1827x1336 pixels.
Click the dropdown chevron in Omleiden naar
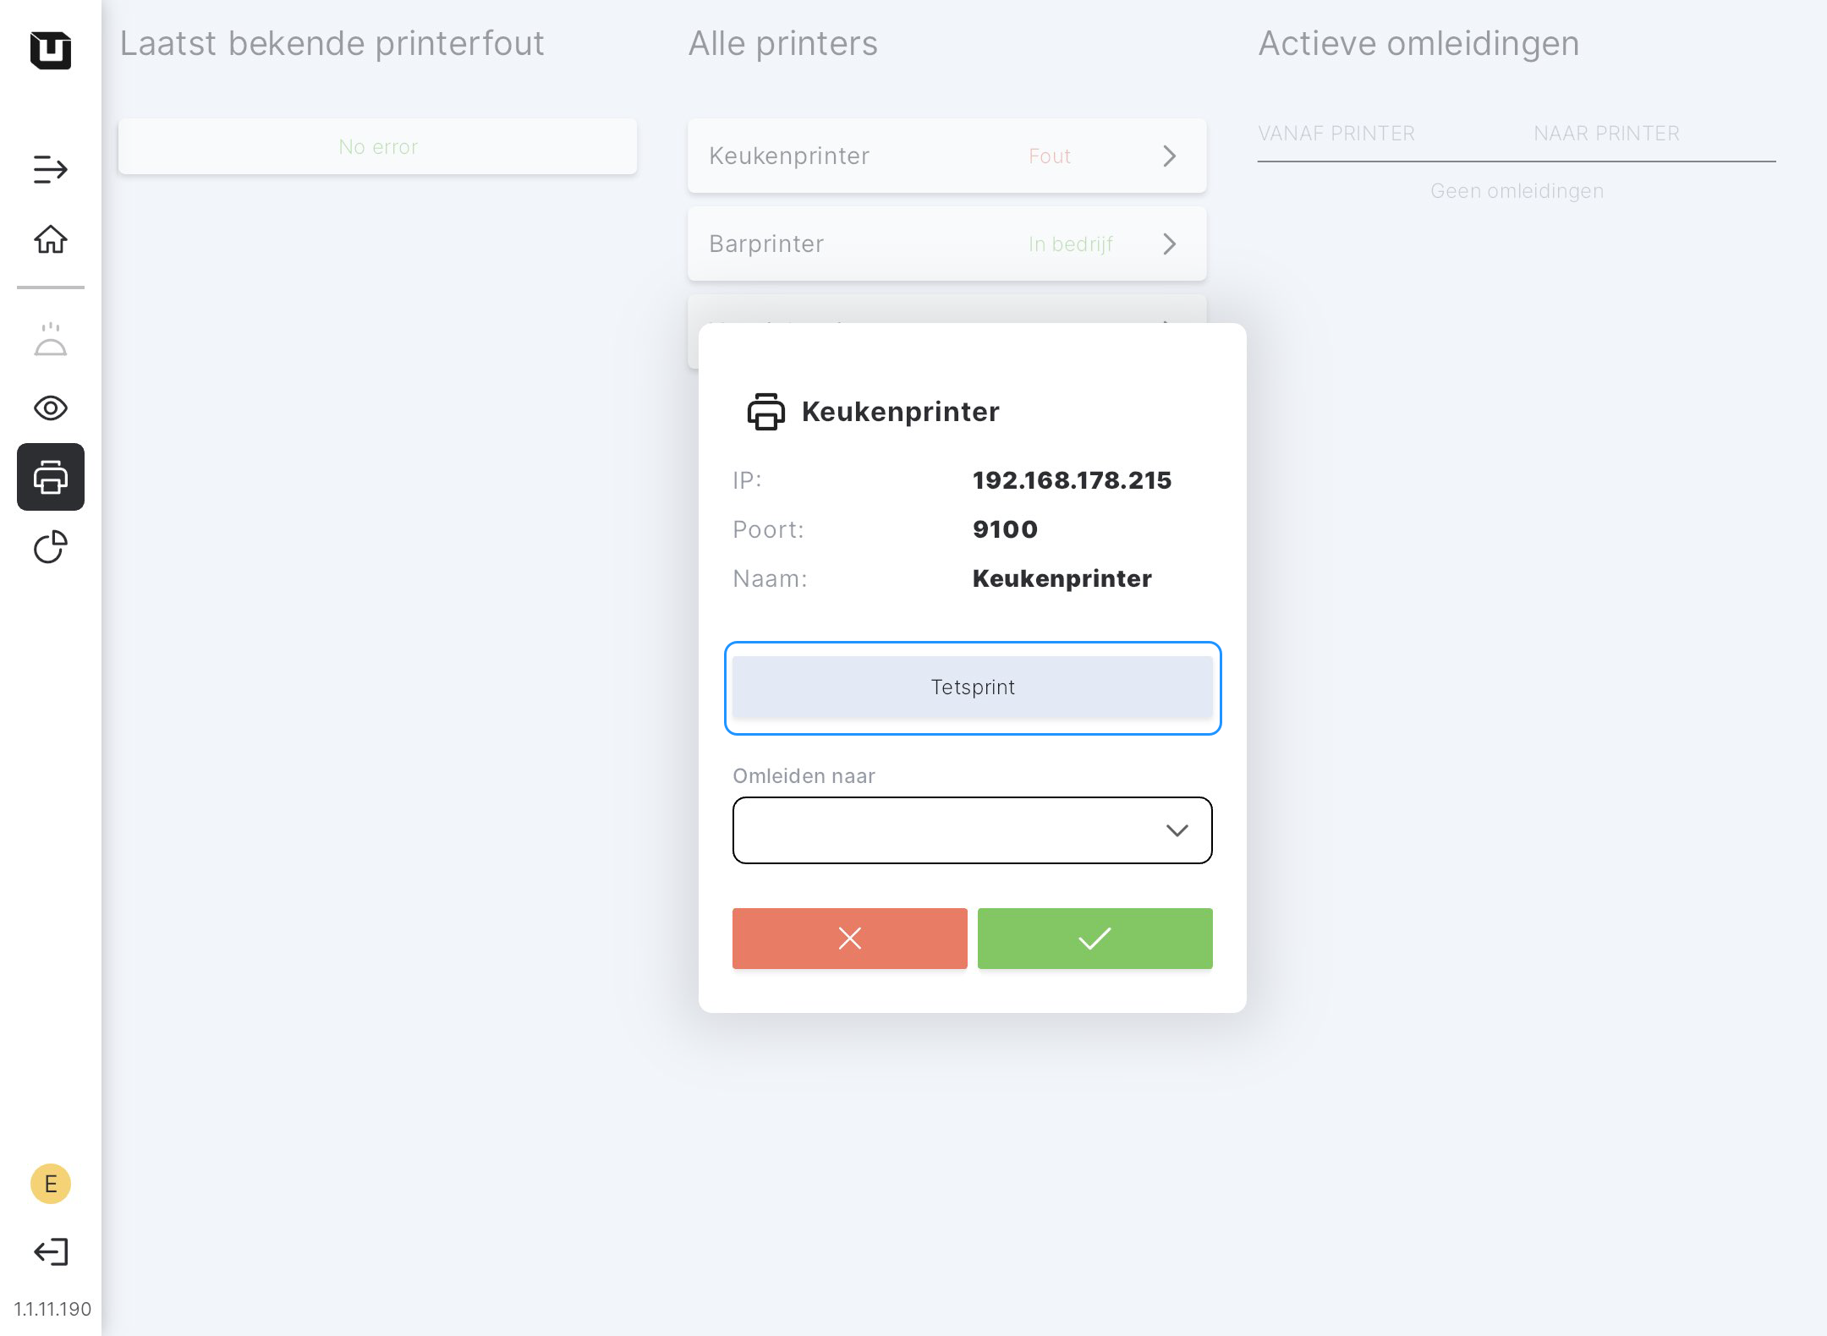click(x=1177, y=830)
